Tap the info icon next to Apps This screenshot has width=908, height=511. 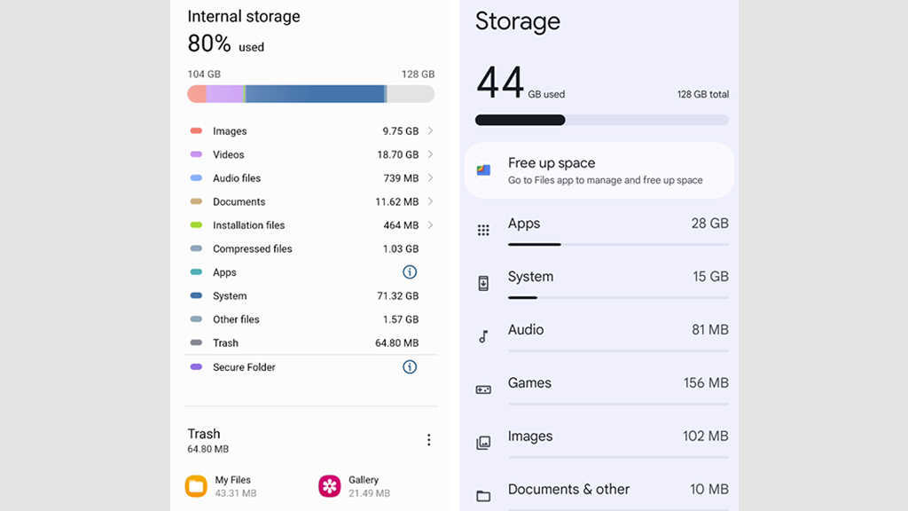(410, 272)
